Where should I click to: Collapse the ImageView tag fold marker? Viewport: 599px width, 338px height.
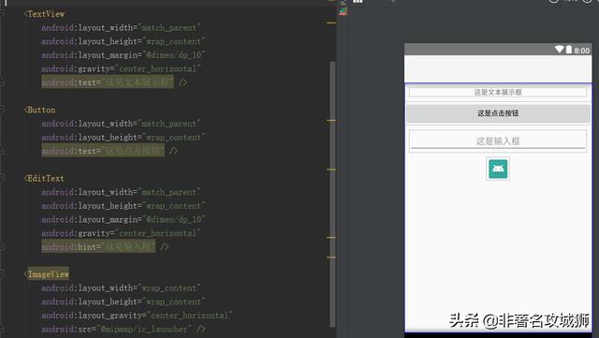click(x=2, y=274)
